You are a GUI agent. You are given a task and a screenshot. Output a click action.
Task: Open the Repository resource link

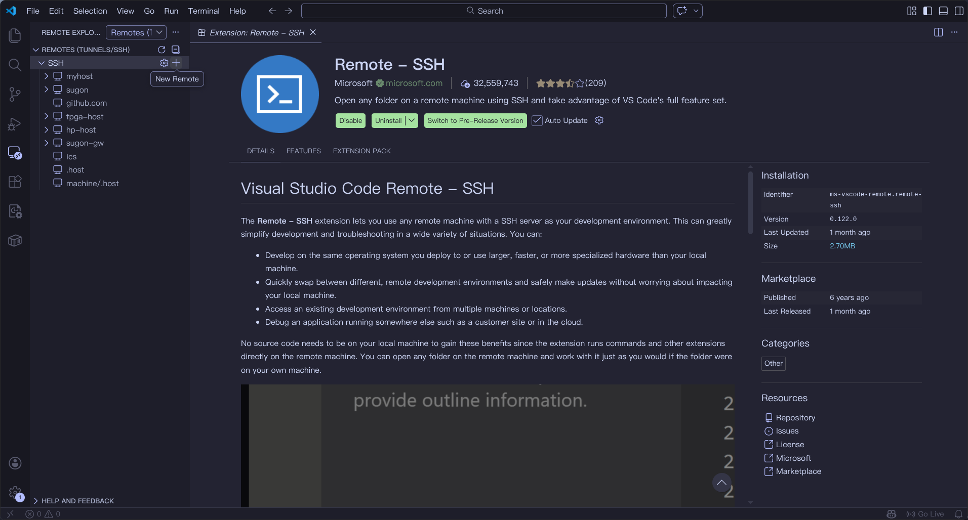[795, 418]
